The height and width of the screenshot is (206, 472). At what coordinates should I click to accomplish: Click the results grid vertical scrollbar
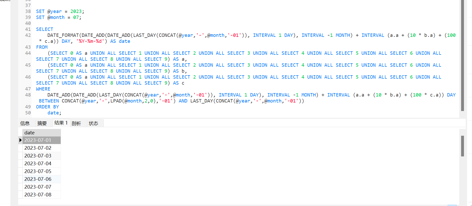click(x=462, y=146)
